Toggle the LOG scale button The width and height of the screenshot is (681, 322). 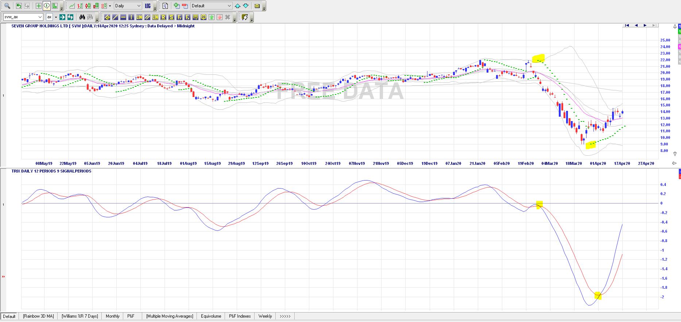148,6
